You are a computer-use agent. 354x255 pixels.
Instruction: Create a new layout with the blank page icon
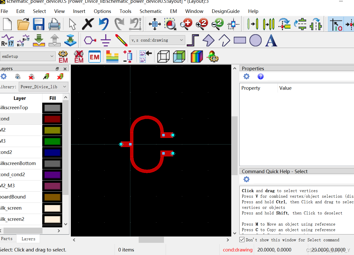7,24
